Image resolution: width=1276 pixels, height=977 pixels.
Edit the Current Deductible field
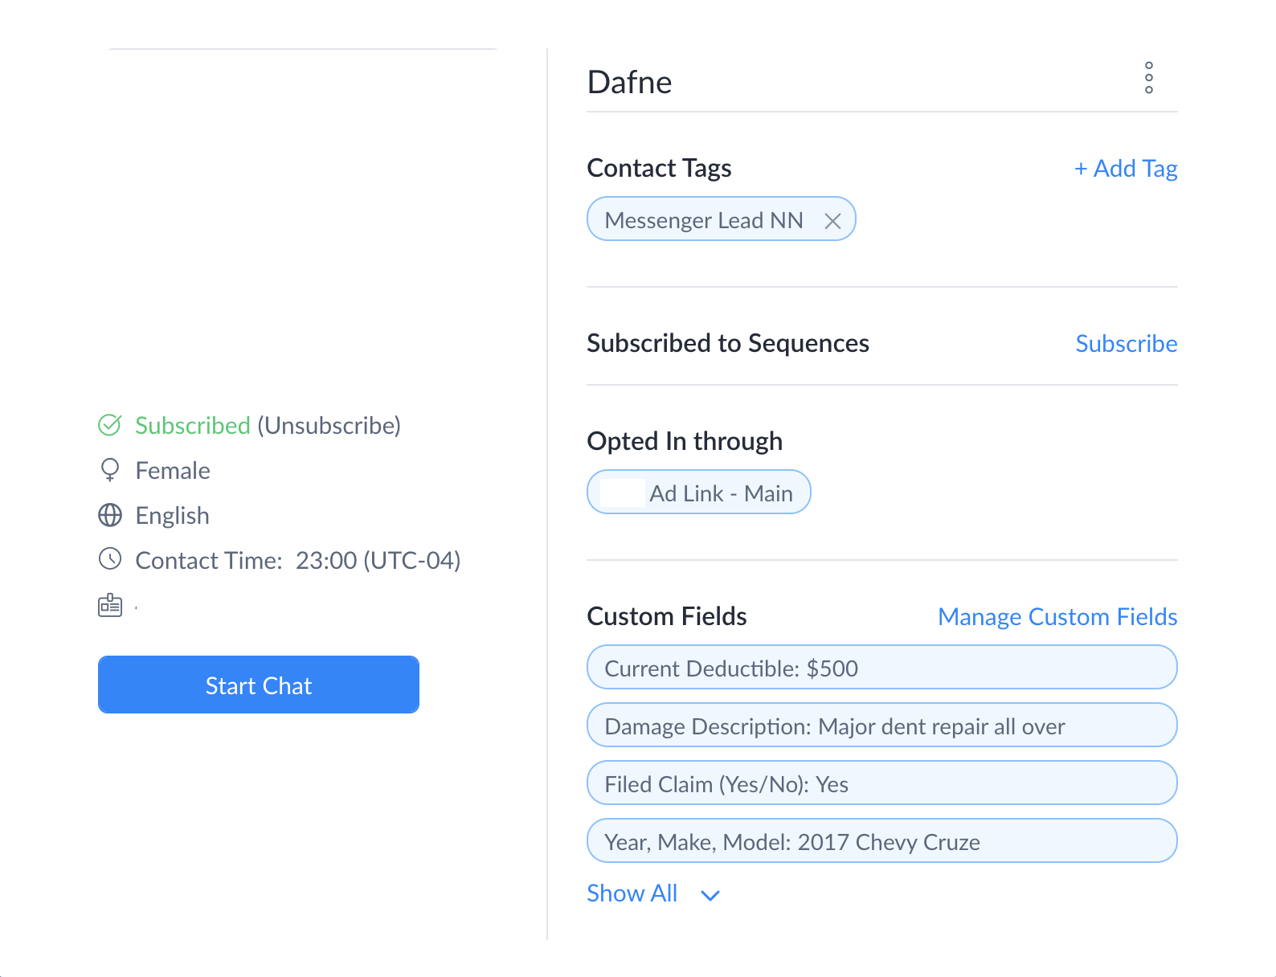pyautogui.click(x=881, y=668)
